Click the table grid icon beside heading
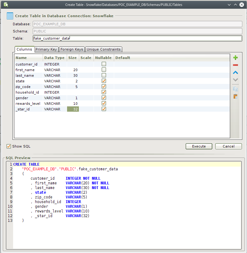 pos(10,16)
